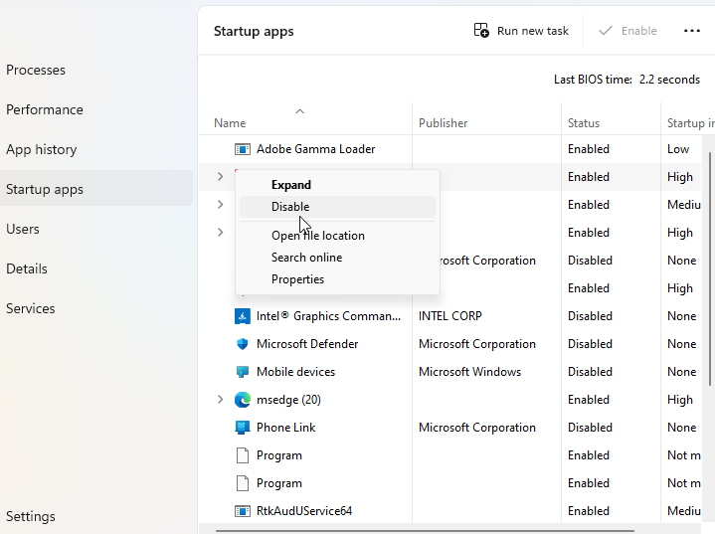This screenshot has width=715, height=534.
Task: Click the second Program file icon
Action: click(242, 483)
